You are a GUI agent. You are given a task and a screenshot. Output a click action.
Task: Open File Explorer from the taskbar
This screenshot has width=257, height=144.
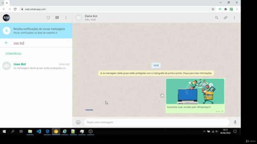30,132
